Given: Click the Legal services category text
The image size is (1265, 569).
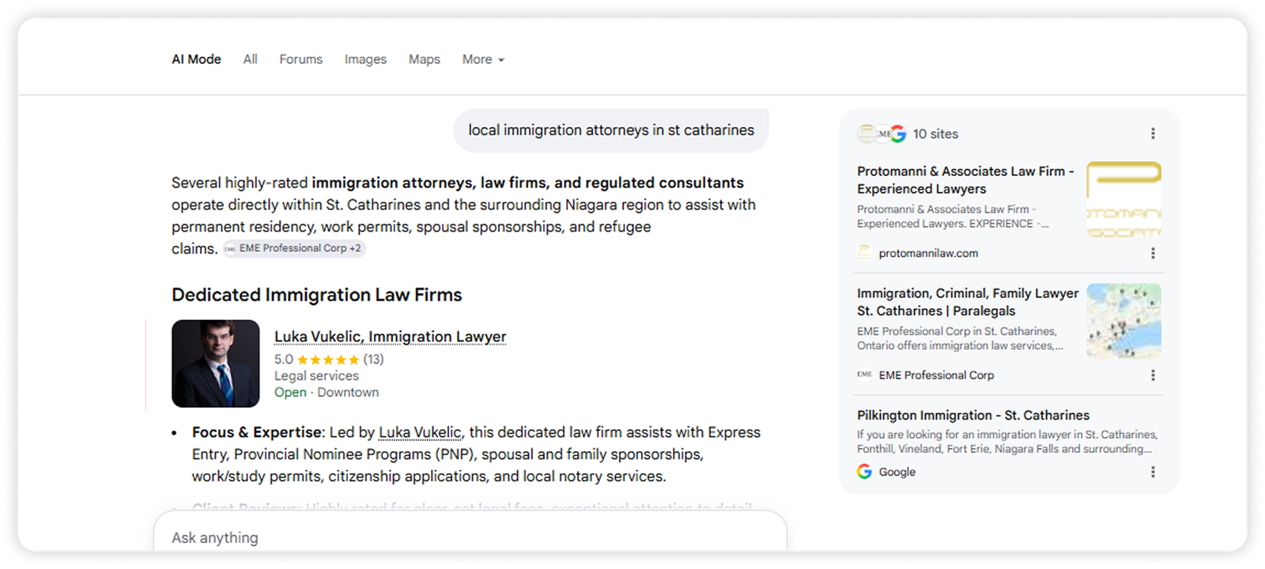Looking at the screenshot, I should click(x=316, y=376).
